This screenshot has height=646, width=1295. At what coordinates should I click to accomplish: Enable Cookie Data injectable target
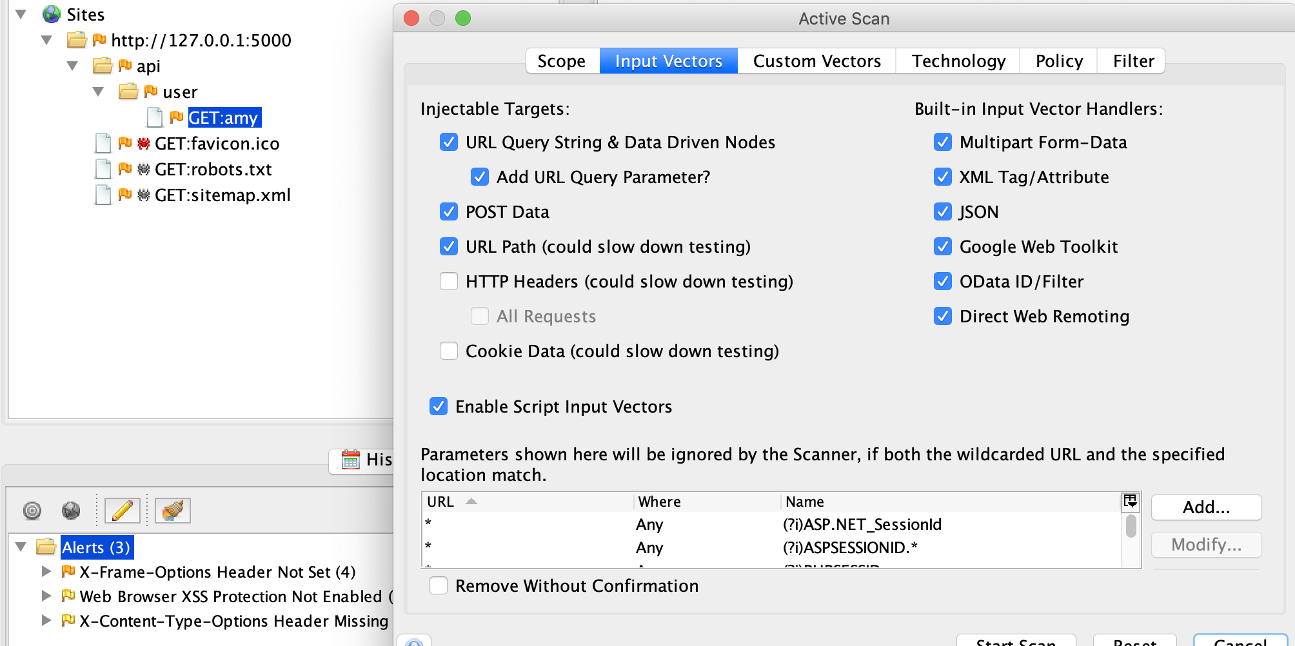tap(448, 351)
